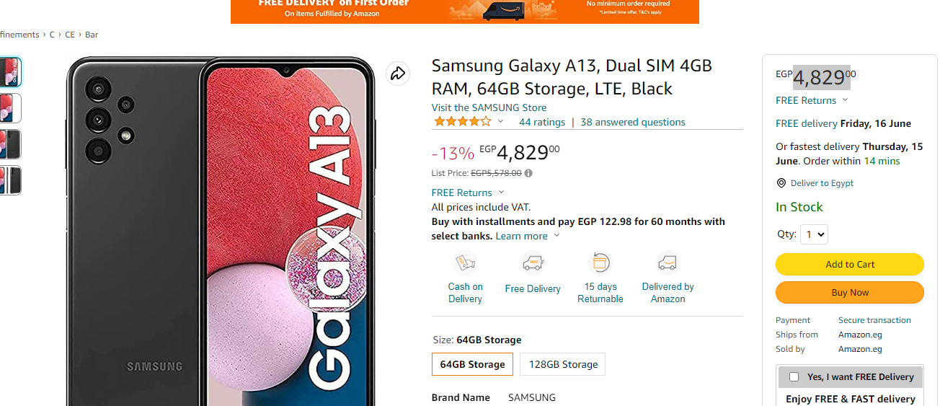Visit the SAMSUNG Store link

pos(489,107)
